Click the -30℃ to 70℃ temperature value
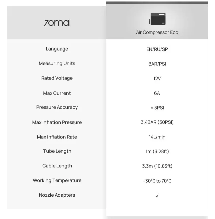The image size is (215, 219). (157, 181)
